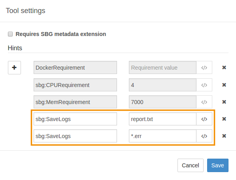Click the Requirement value placeholder field
The width and height of the screenshot is (236, 180).
click(162, 68)
